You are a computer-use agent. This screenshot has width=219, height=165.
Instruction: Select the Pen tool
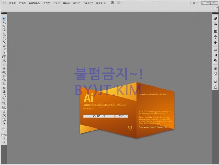[4, 34]
